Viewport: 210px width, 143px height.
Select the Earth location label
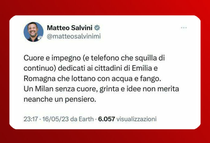pyautogui.click(x=86, y=119)
